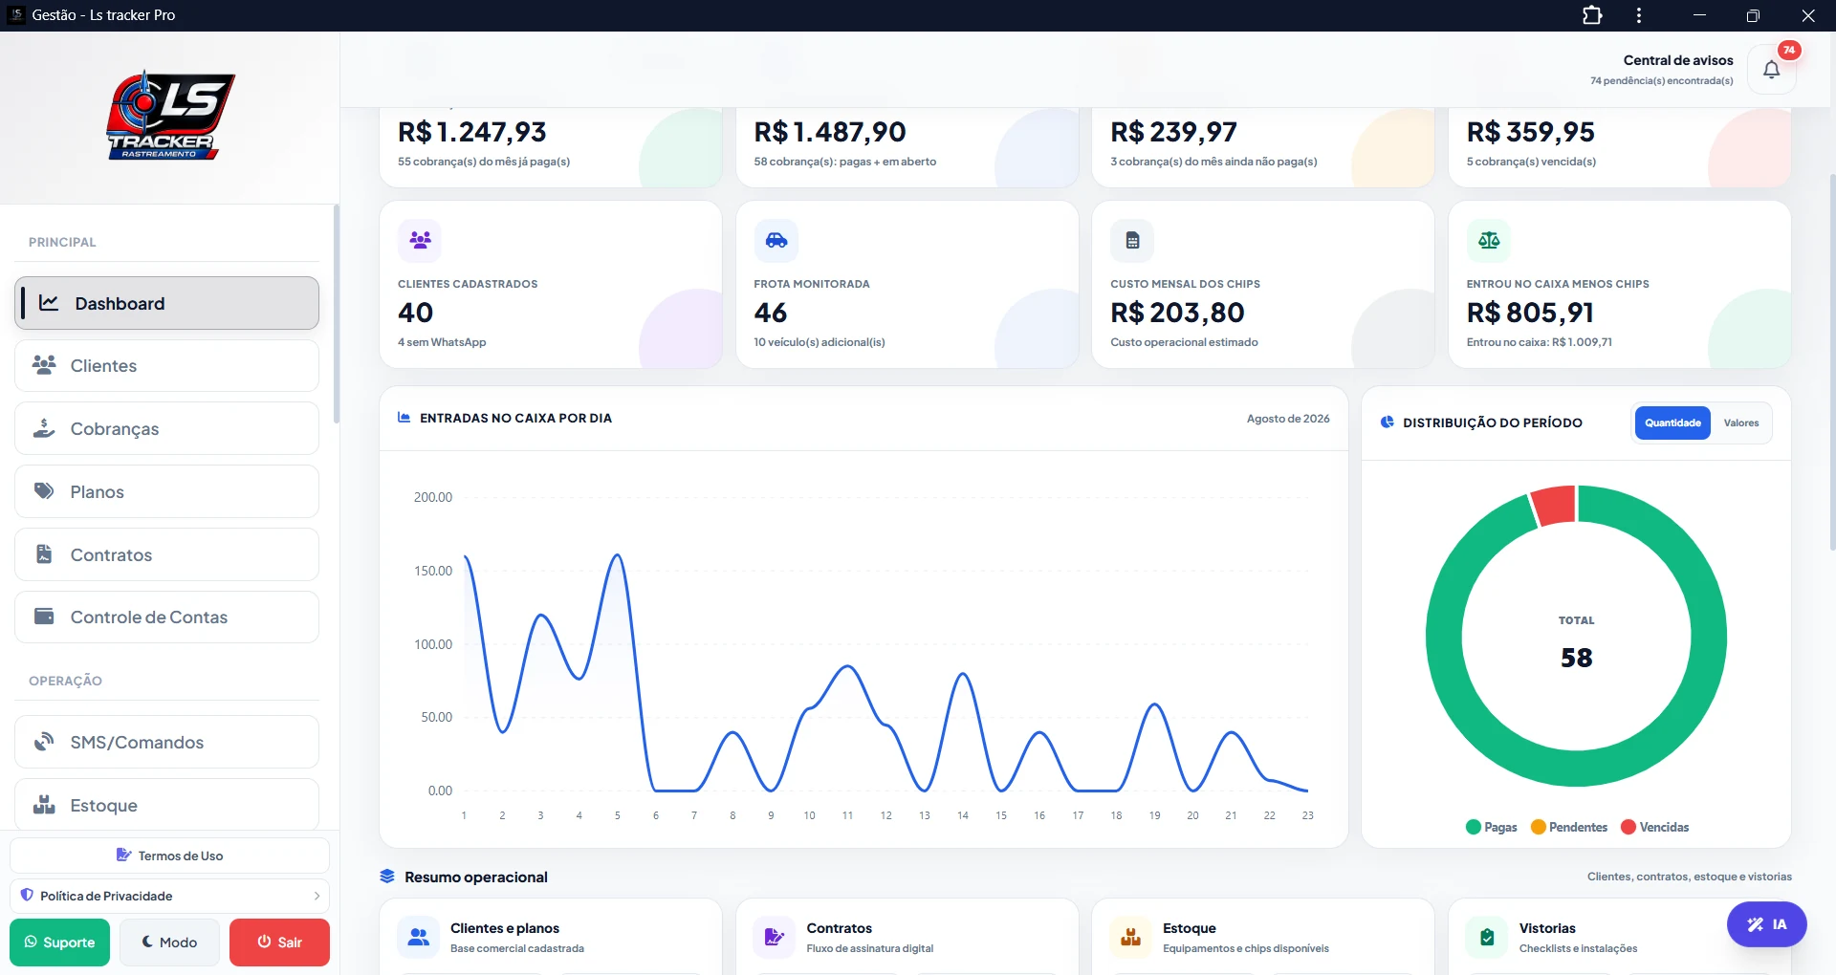Image resolution: width=1836 pixels, height=975 pixels.
Task: Open Planos in sidebar
Action: click(167, 491)
